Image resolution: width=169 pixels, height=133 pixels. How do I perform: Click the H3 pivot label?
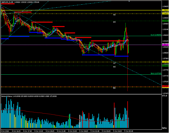pyautogui.click(x=114, y=15)
